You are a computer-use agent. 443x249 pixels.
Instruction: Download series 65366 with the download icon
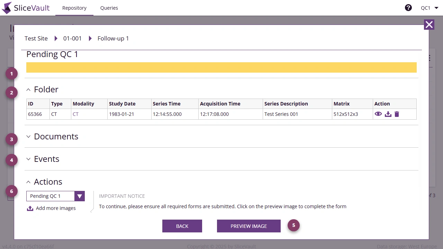[x=388, y=114]
